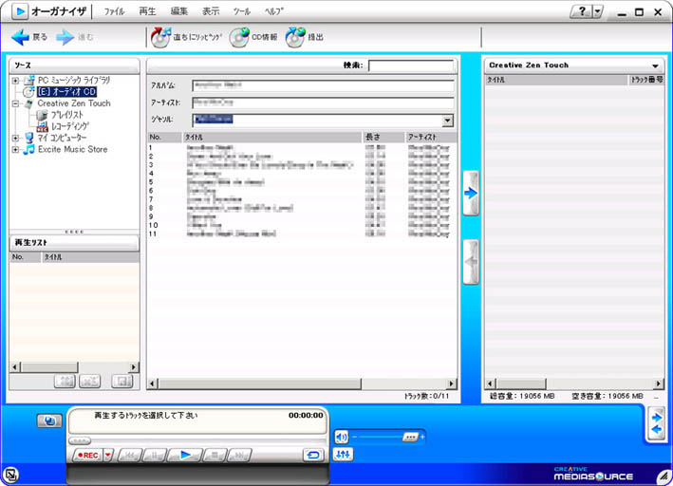Click the 検索 search input field
Image resolution: width=673 pixels, height=486 pixels.
[x=410, y=65]
